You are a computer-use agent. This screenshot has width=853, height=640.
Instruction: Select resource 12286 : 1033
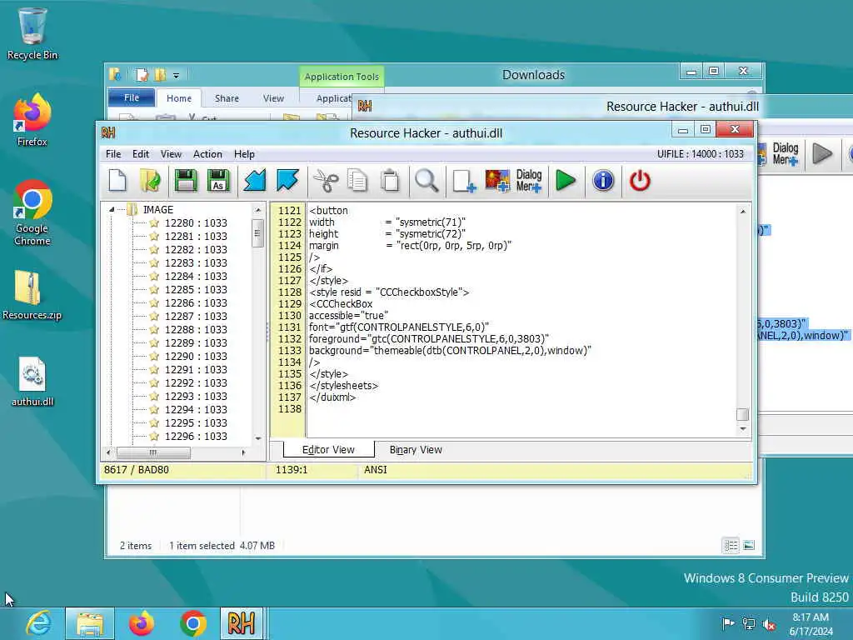pyautogui.click(x=196, y=303)
